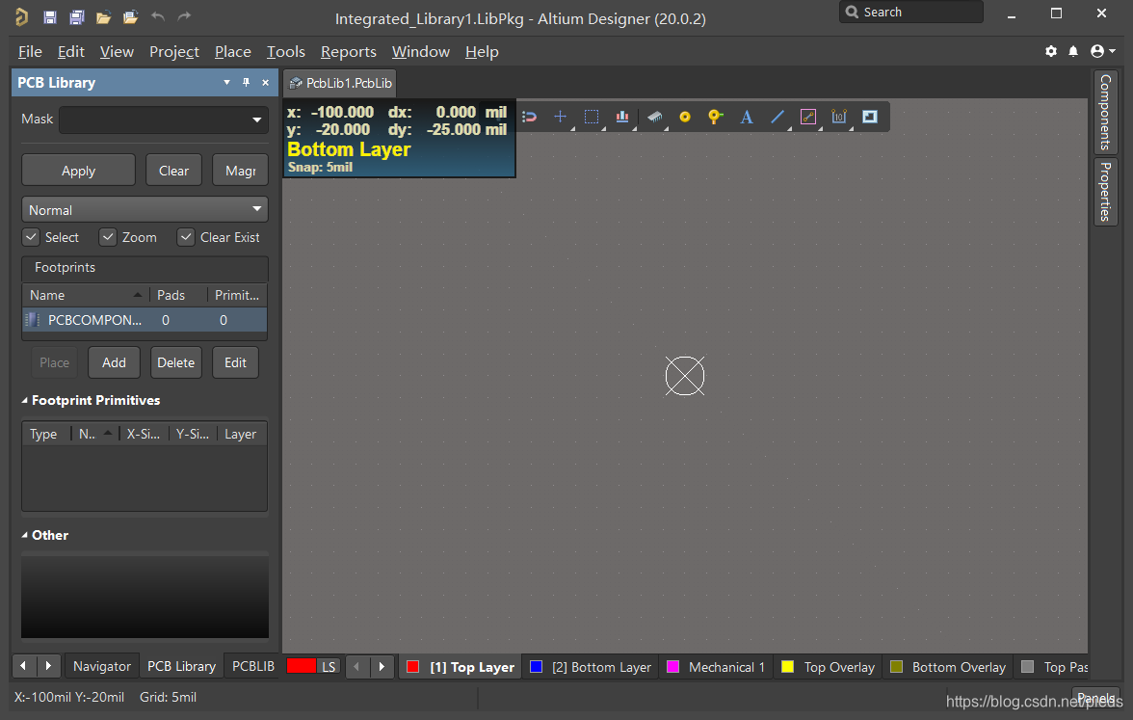
Task: Collapse the Footprint Primitives section
Action: coord(25,400)
